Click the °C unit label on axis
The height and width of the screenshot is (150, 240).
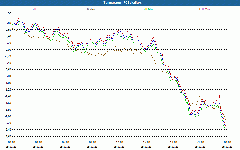(10, 13)
